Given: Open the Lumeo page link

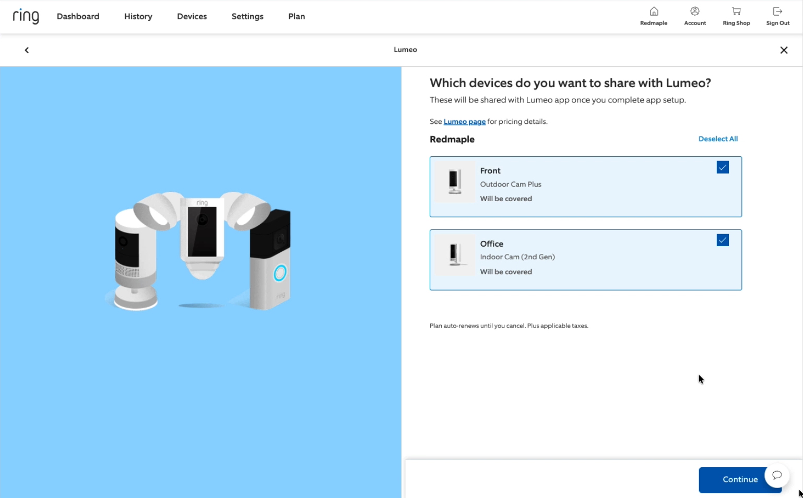Looking at the screenshot, I should tap(465, 122).
